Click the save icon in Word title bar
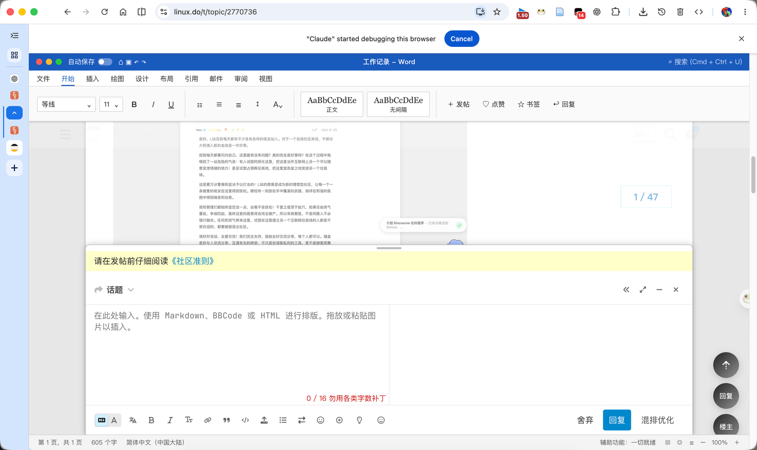The height and width of the screenshot is (450, 757). click(129, 62)
